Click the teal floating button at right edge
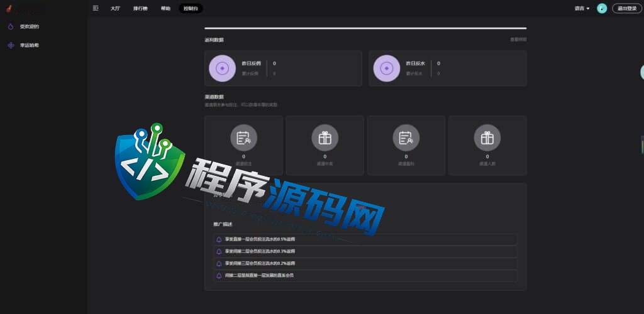This screenshot has height=314, width=644. pyautogui.click(x=642, y=73)
